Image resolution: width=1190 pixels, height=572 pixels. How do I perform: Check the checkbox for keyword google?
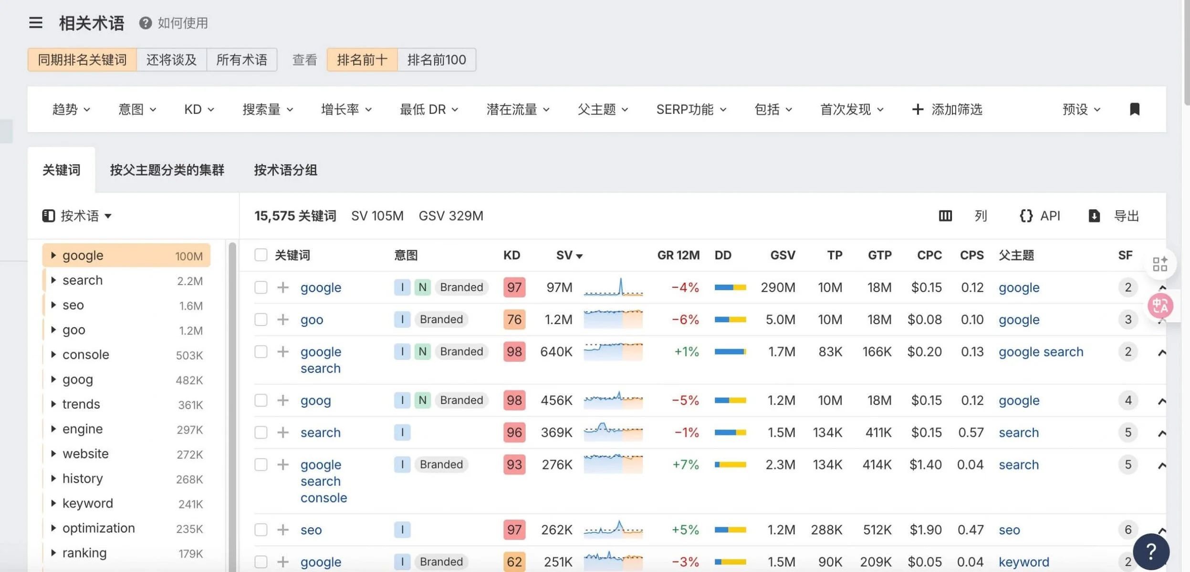coord(261,287)
